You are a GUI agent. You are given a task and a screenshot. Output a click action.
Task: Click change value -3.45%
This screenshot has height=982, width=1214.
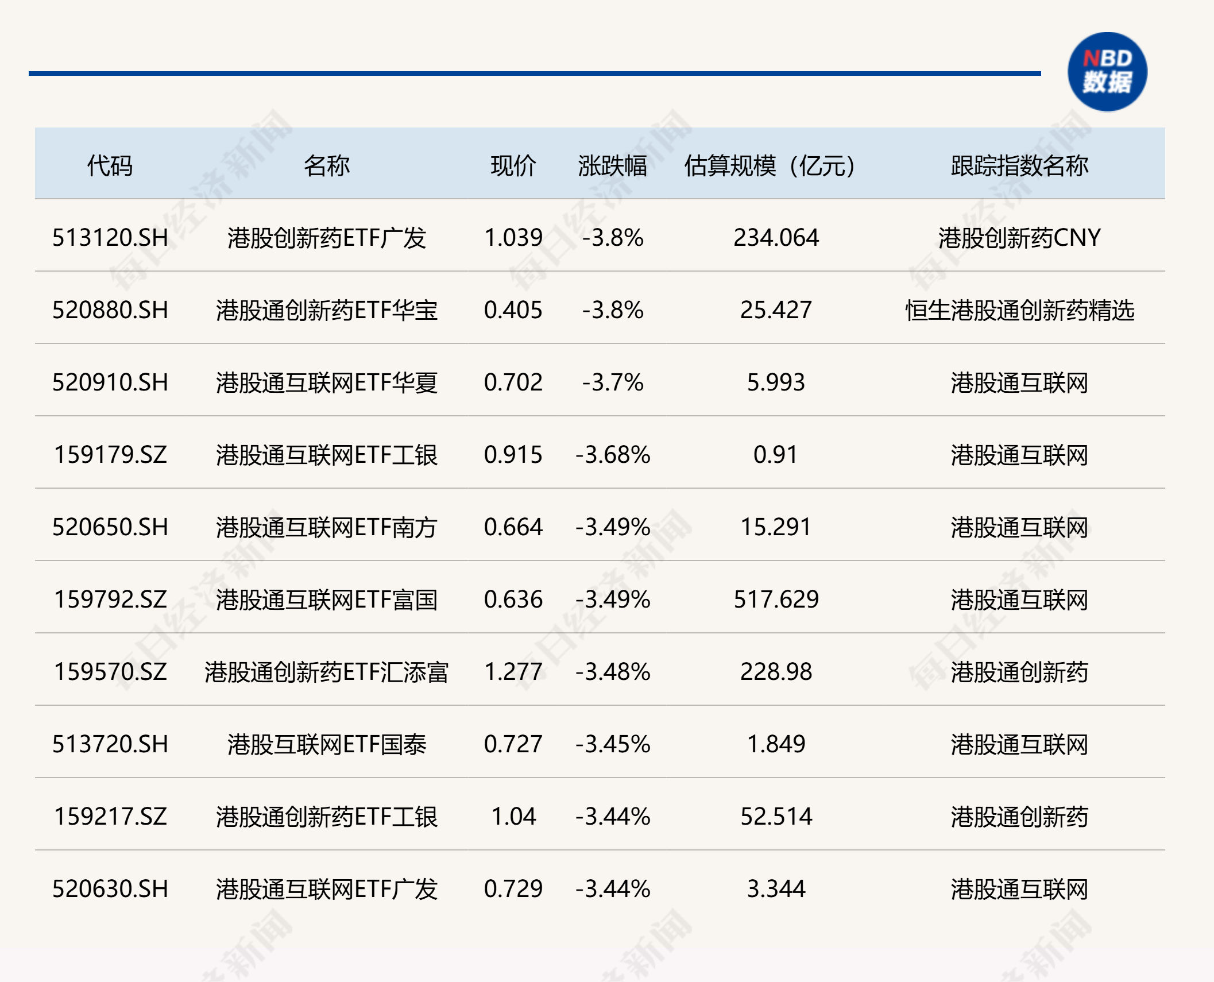coord(613,744)
